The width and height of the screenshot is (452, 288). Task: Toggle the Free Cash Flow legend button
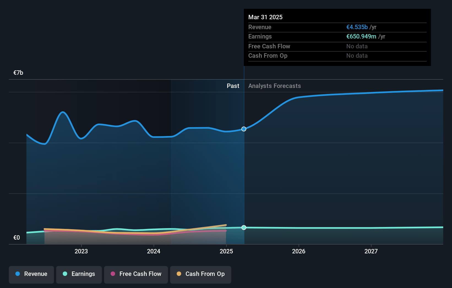136,275
